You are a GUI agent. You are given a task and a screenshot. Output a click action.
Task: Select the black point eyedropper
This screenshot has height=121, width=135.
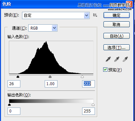pos(108,59)
